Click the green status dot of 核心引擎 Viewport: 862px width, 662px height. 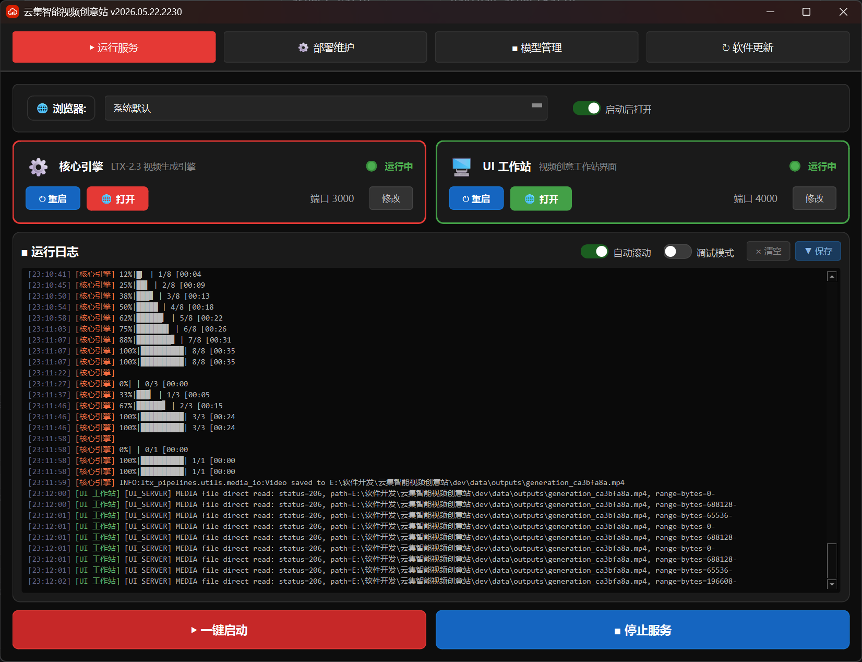coord(372,166)
